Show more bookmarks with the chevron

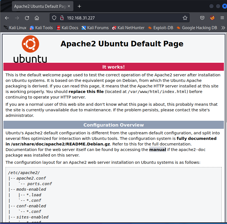point(223,28)
